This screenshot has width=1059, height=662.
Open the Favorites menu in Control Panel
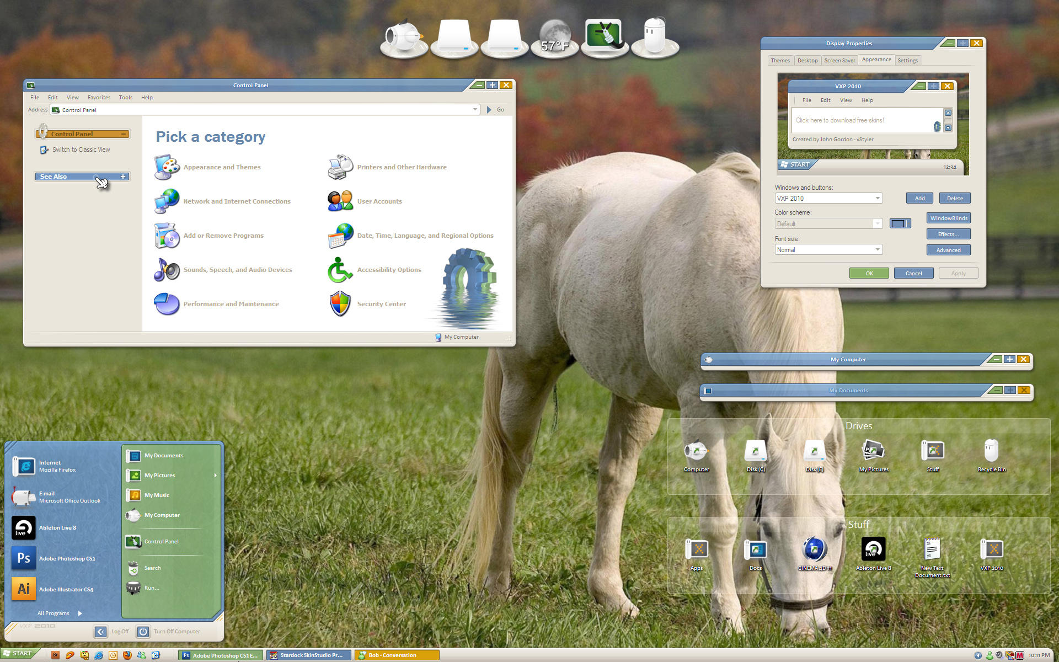click(99, 97)
